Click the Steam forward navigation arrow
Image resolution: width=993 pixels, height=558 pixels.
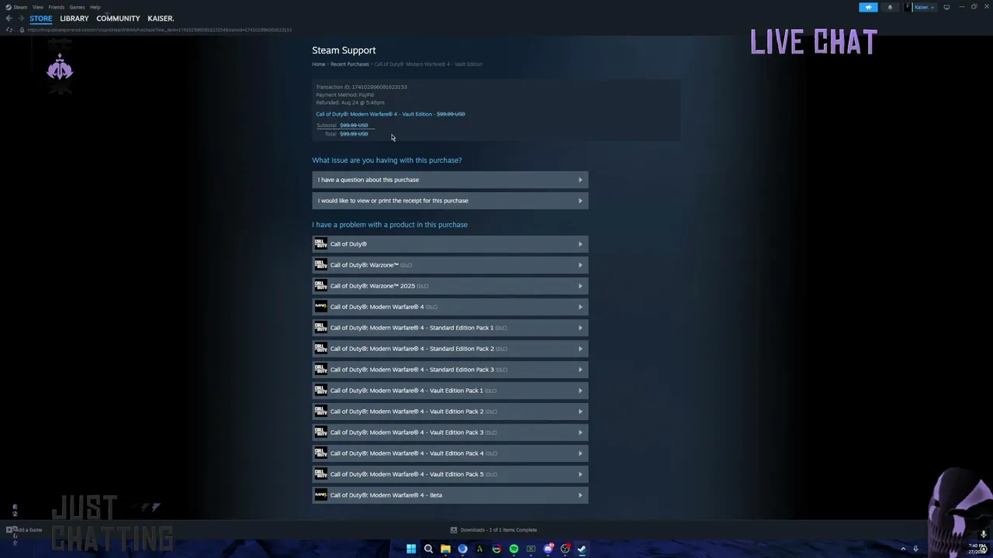21,18
